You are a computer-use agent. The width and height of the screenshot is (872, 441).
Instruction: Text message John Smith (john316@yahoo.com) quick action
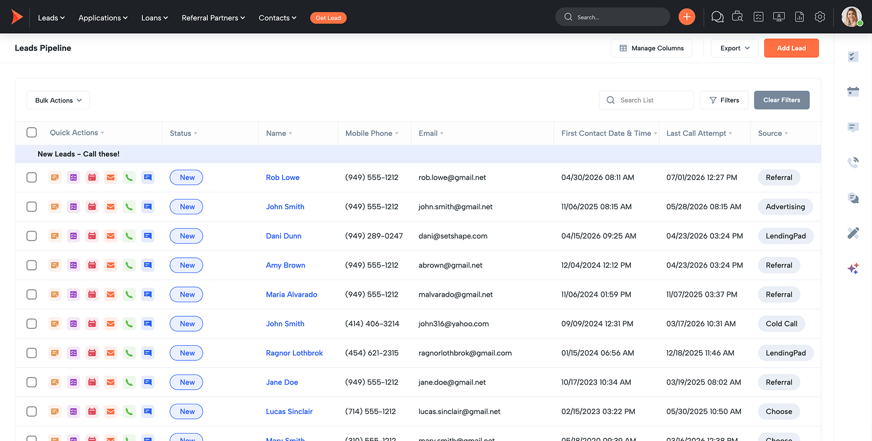[148, 324]
